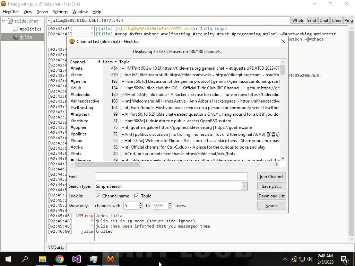Increase the minimum users stepper
The height and width of the screenshot is (266, 355).
coord(141,204)
